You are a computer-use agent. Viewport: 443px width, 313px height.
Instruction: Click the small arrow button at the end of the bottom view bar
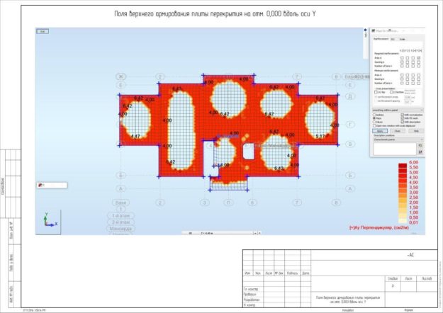[259, 233]
